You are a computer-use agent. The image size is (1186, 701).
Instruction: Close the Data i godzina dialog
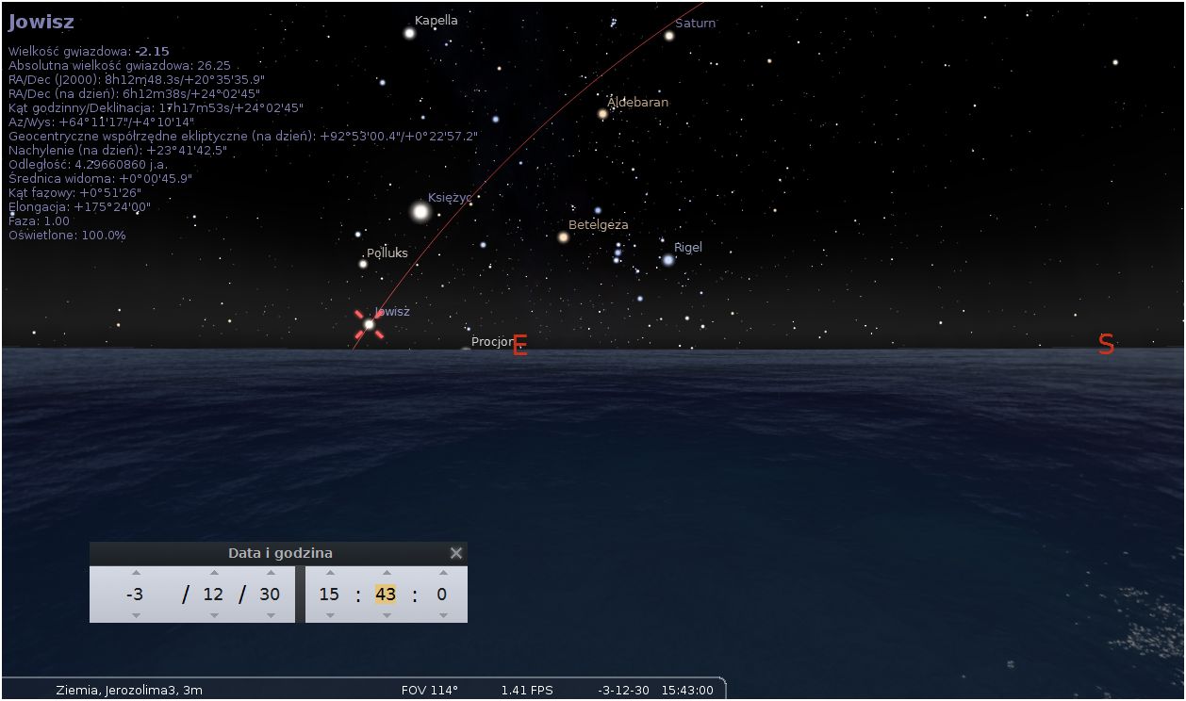point(456,553)
